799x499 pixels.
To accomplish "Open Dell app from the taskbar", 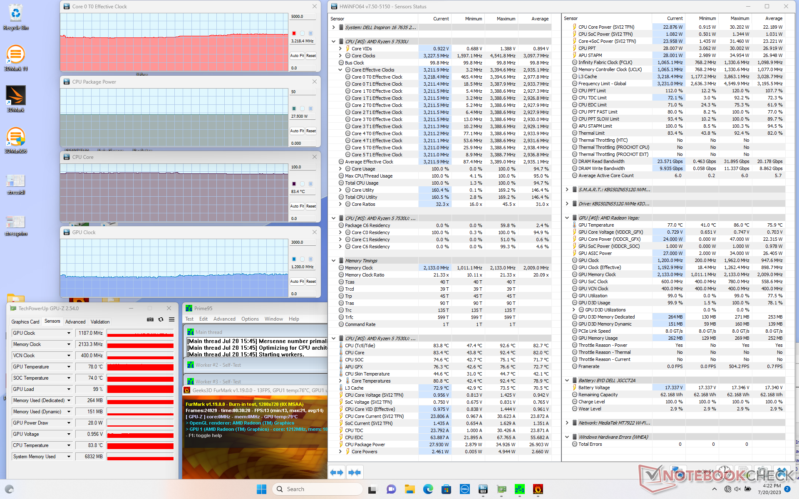I will [x=464, y=489].
